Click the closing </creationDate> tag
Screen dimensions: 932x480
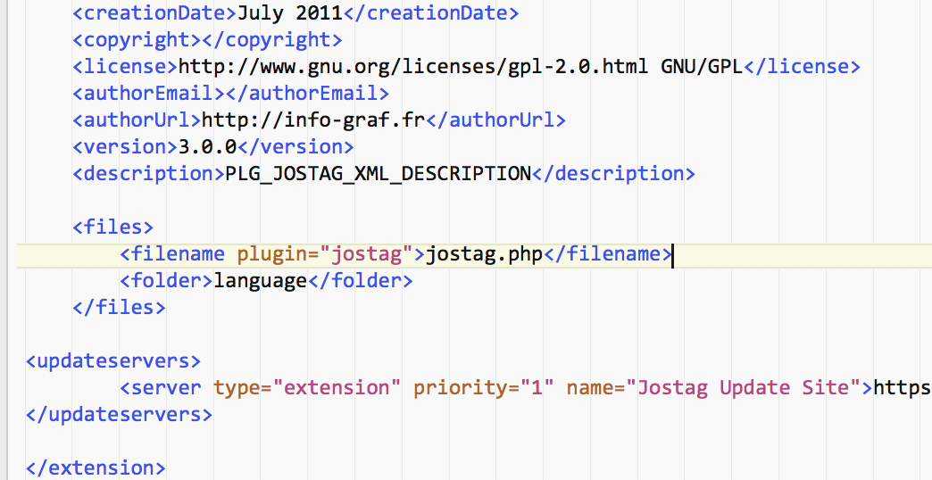pyautogui.click(x=431, y=13)
